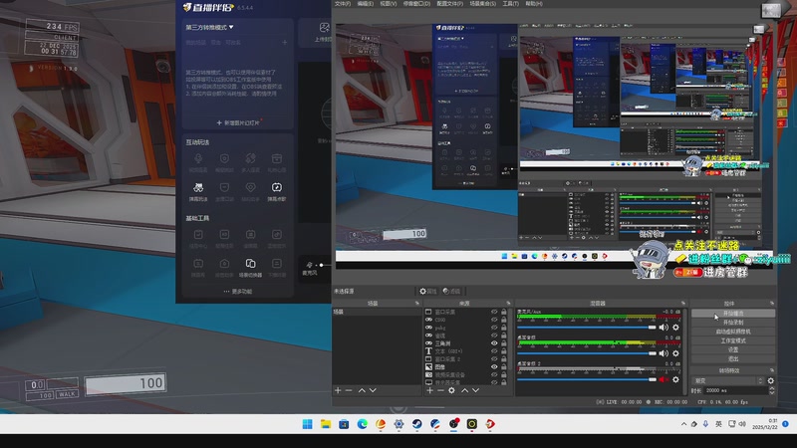Open 弹幕点歌 in the 直播伴侣 panel
The image size is (797, 448).
277,191
